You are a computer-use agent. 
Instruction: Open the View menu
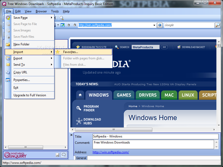click(28, 11)
